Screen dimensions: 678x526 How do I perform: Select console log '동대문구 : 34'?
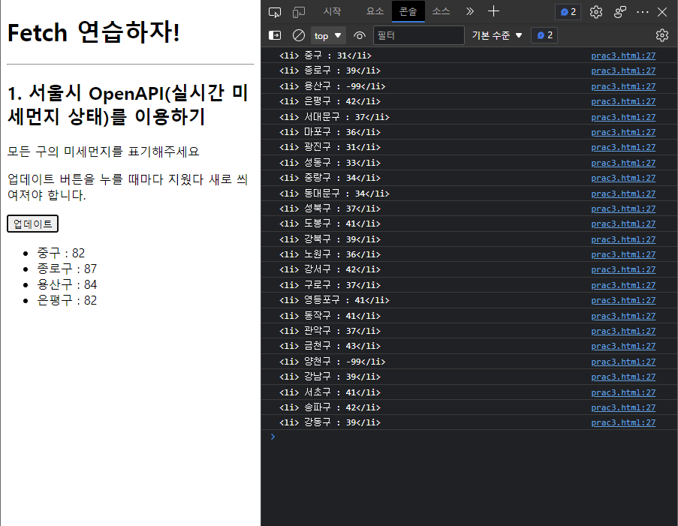(x=334, y=194)
